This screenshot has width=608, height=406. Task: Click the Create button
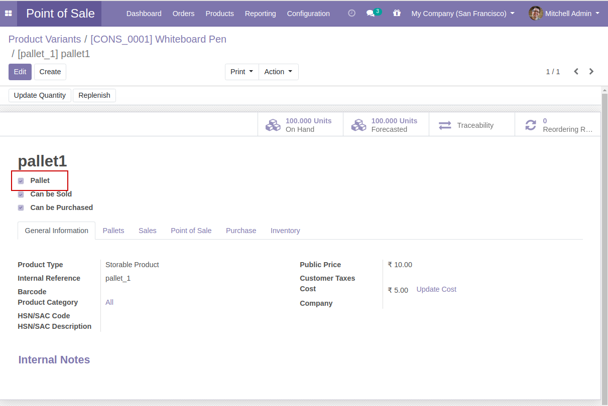50,72
